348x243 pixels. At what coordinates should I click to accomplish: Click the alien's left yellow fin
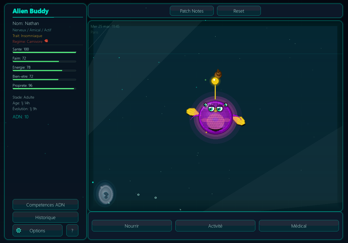click(193, 112)
